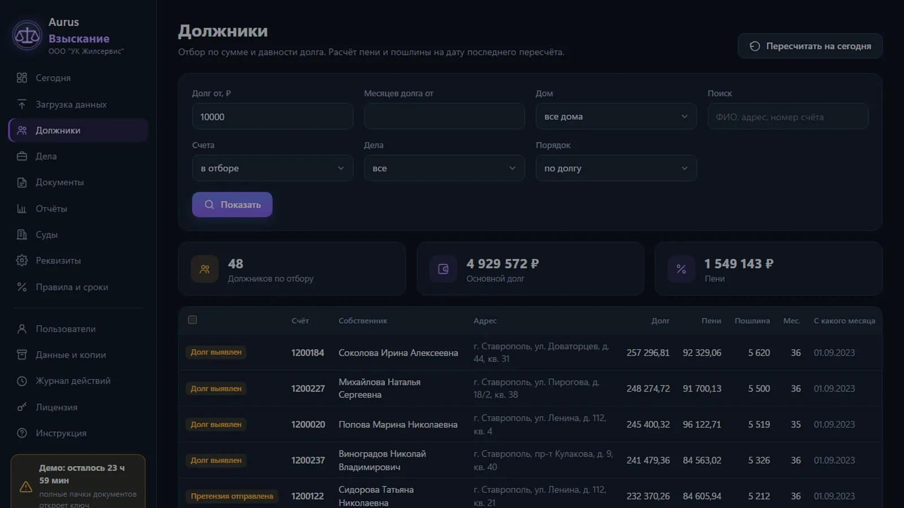Click account number 1200227

(308, 389)
